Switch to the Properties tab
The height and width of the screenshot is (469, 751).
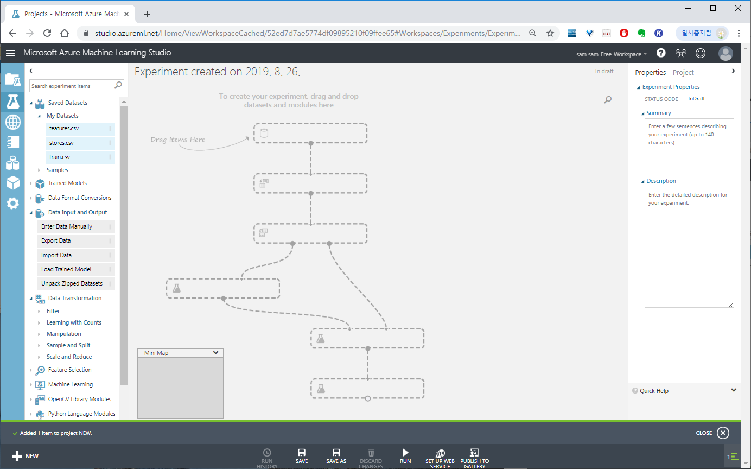point(650,72)
